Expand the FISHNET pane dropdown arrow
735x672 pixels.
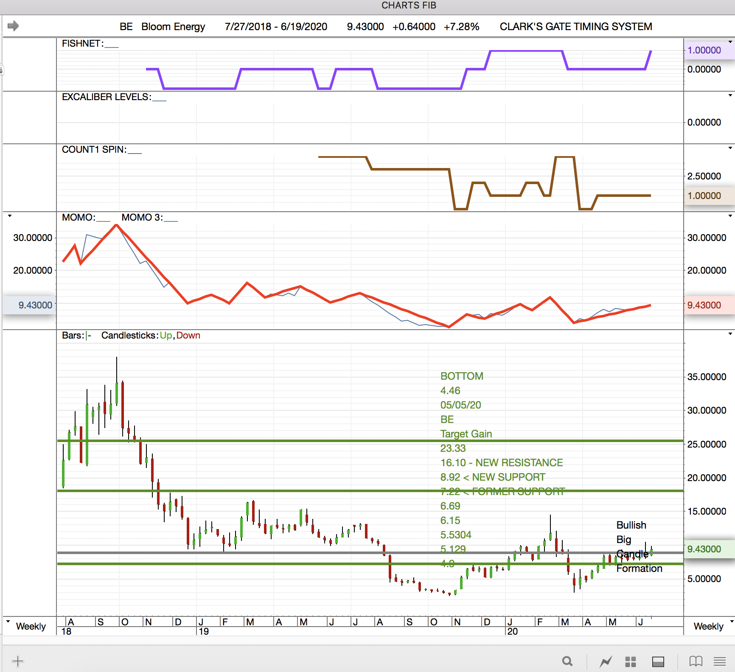730,42
